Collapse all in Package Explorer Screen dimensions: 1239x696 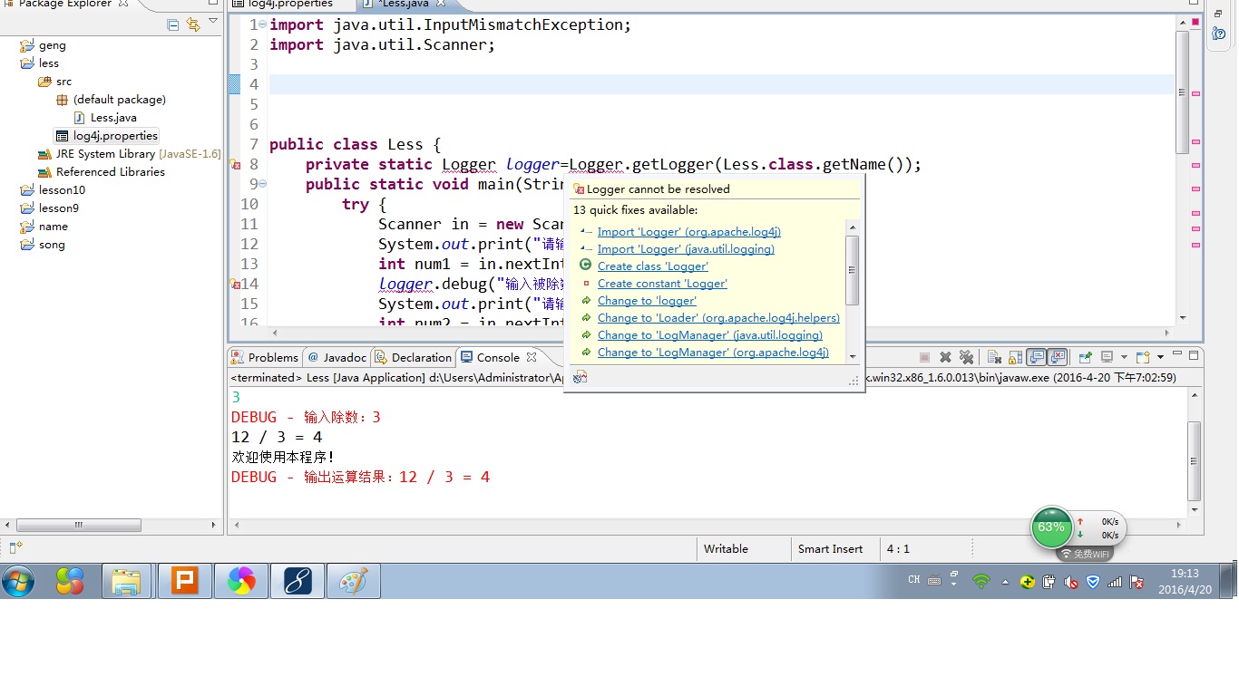(x=172, y=24)
